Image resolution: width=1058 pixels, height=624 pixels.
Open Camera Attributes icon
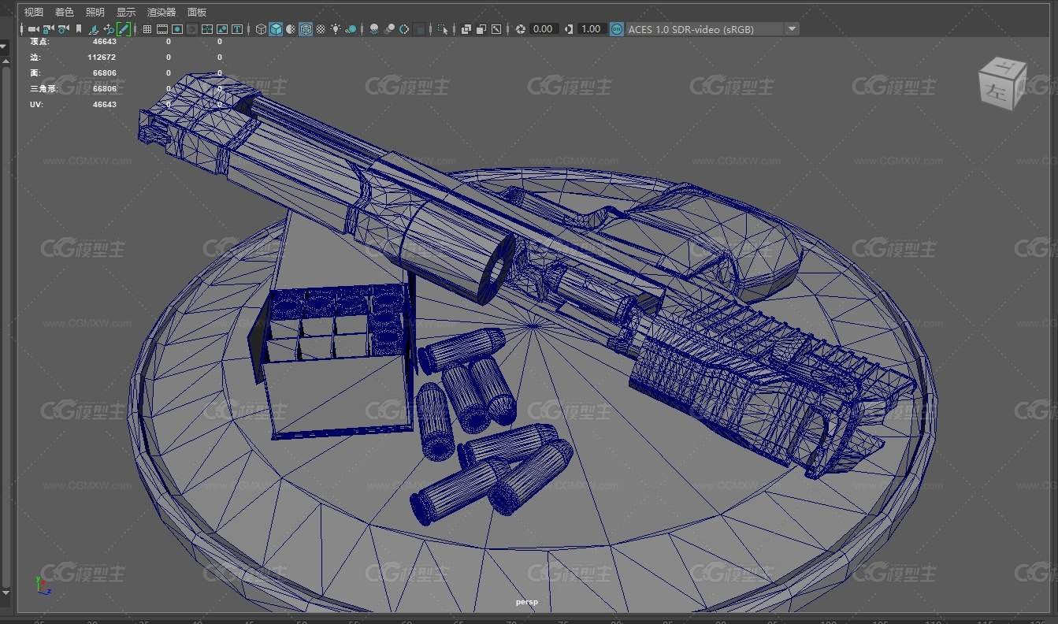coord(63,29)
